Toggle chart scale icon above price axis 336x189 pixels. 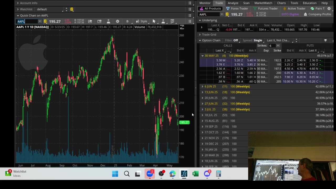coord(182,27)
